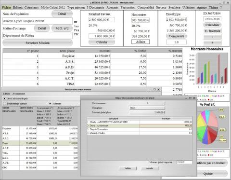The image size is (231, 180).
Task: Click the Département du Rhône field
Action: point(38,36)
